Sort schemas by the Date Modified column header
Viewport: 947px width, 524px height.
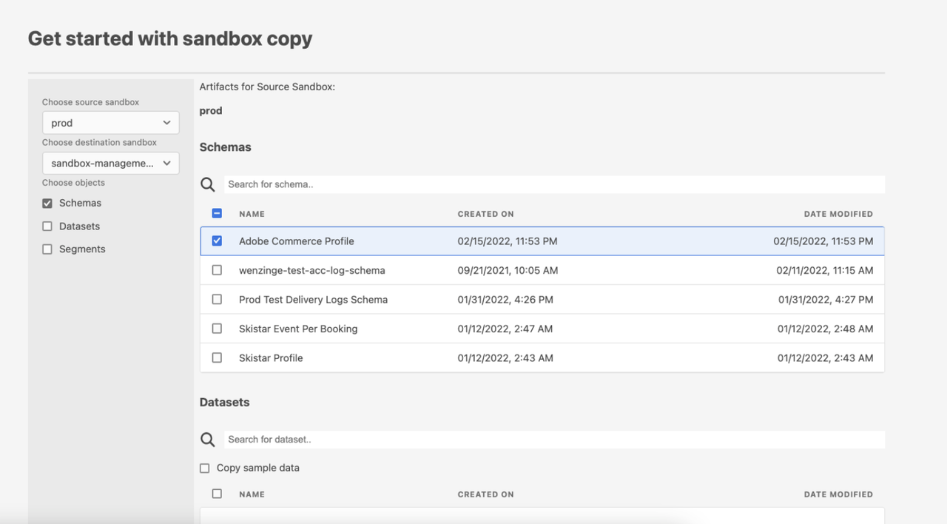tap(838, 214)
